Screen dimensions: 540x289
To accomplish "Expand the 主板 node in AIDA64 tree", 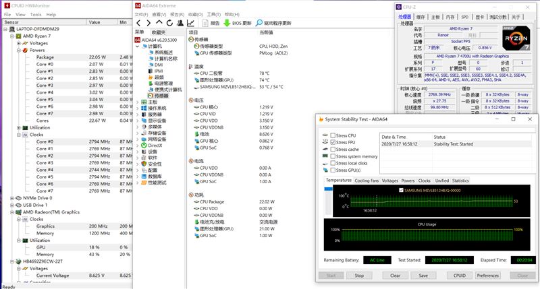I will (138, 102).
